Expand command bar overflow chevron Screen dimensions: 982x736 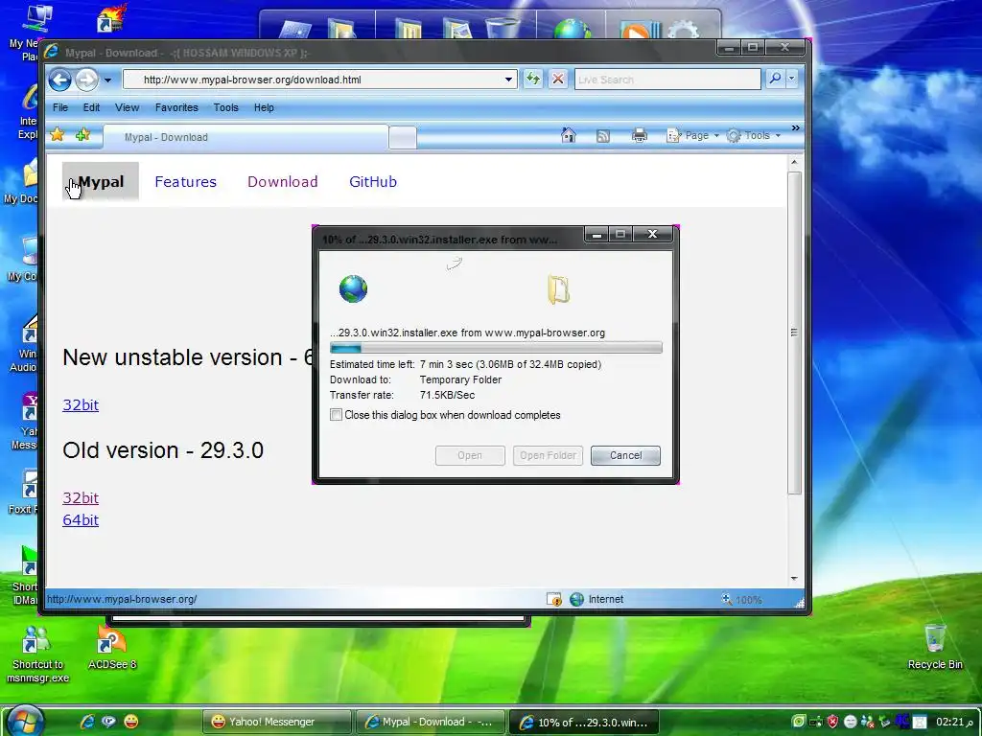point(795,128)
